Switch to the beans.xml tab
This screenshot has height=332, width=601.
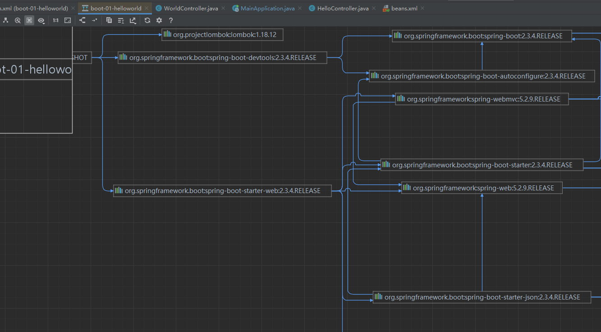pos(404,9)
